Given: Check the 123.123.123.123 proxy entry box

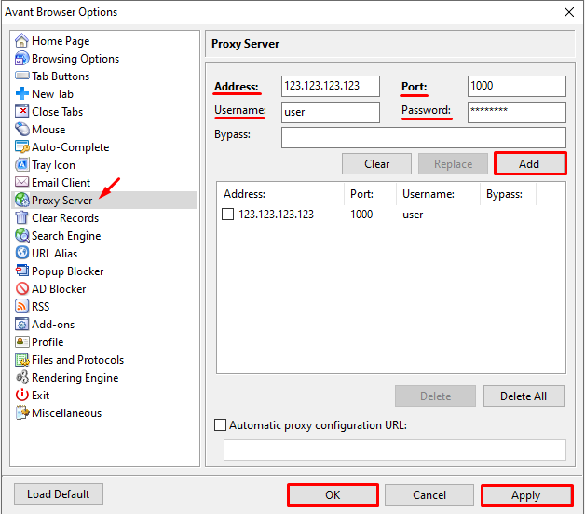Looking at the screenshot, I should 227,215.
